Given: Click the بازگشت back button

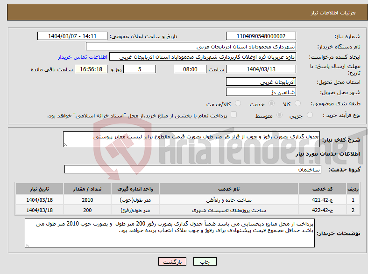Looking at the screenshot, I should pos(172,261).
